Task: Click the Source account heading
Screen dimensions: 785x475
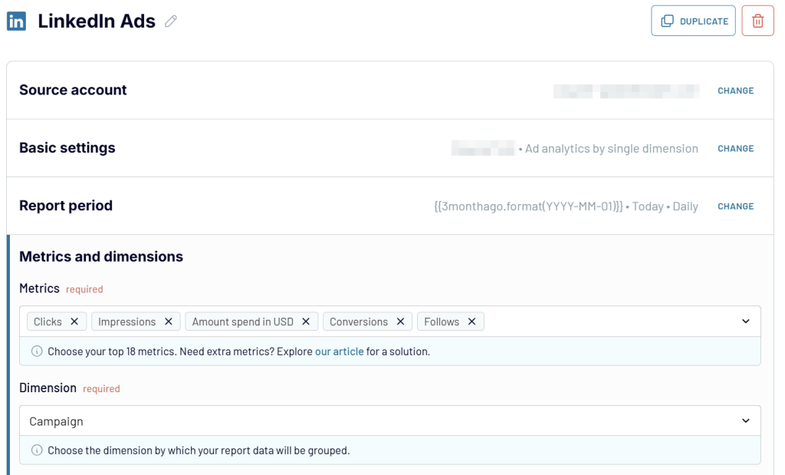Action: click(x=73, y=90)
